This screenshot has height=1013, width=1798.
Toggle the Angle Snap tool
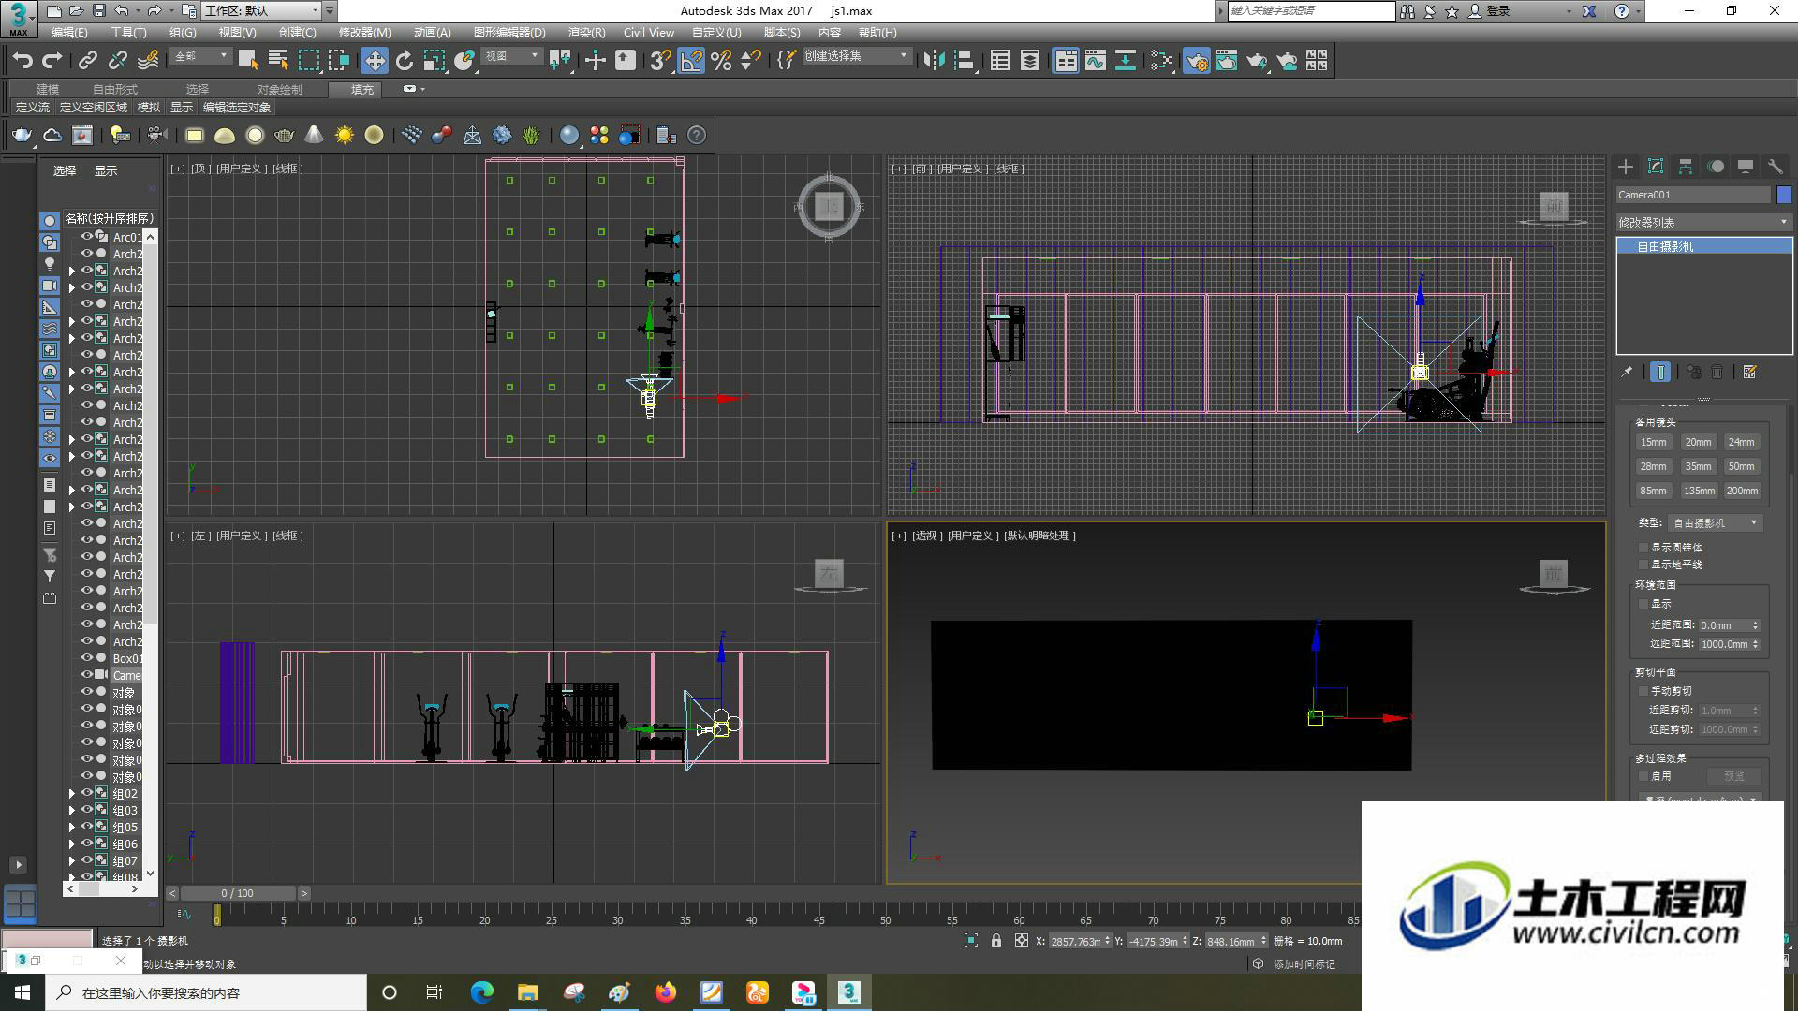pyautogui.click(x=691, y=61)
